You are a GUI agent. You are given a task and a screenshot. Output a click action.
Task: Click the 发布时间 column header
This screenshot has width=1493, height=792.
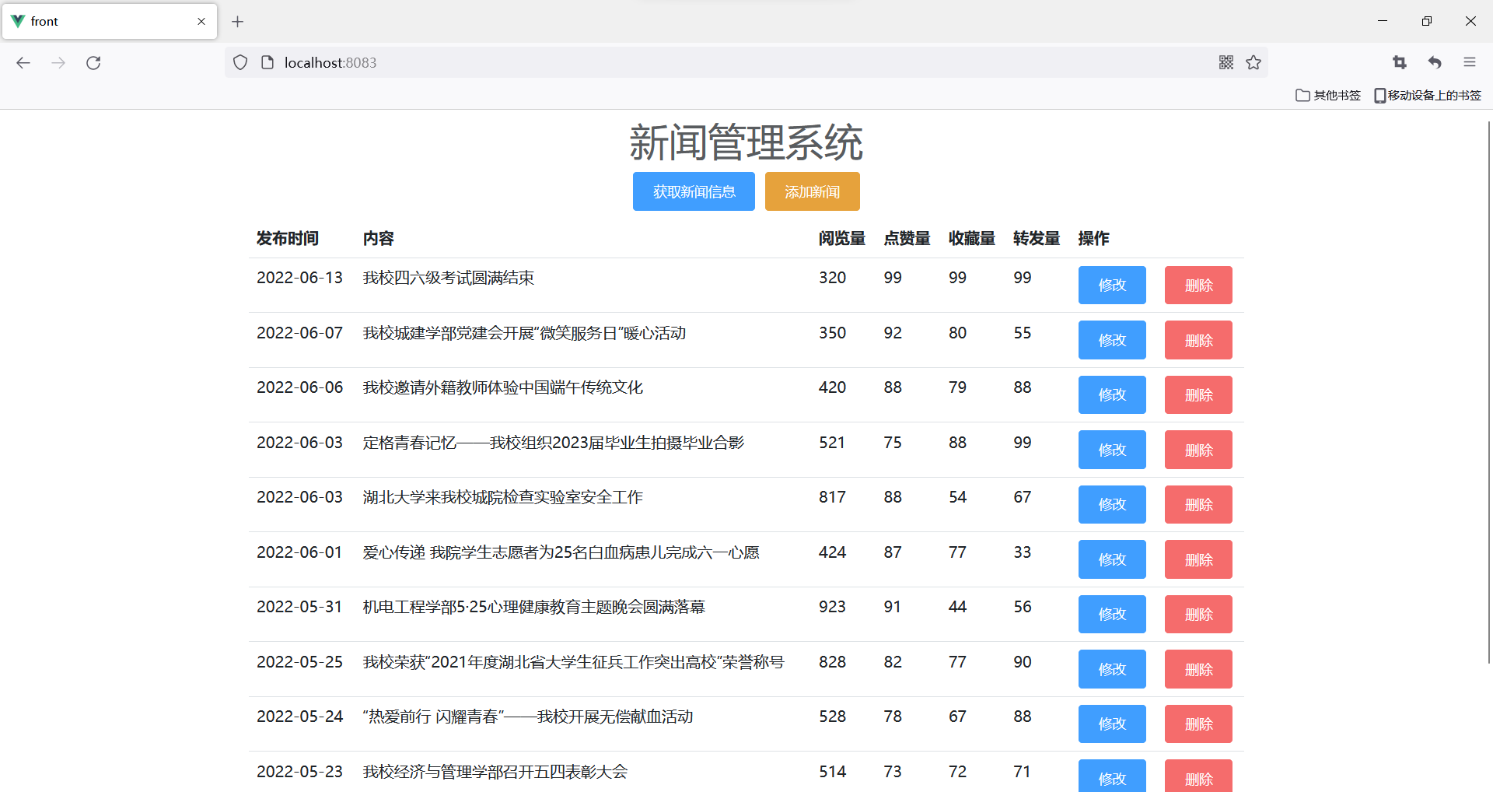pyautogui.click(x=287, y=238)
